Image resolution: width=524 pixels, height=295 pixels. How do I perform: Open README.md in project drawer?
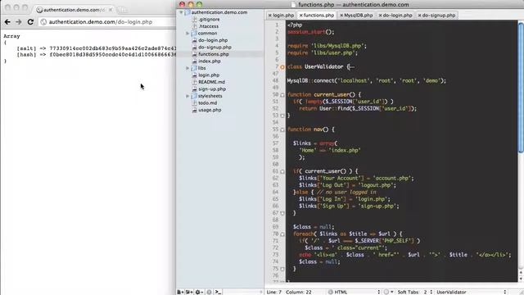pyautogui.click(x=211, y=82)
